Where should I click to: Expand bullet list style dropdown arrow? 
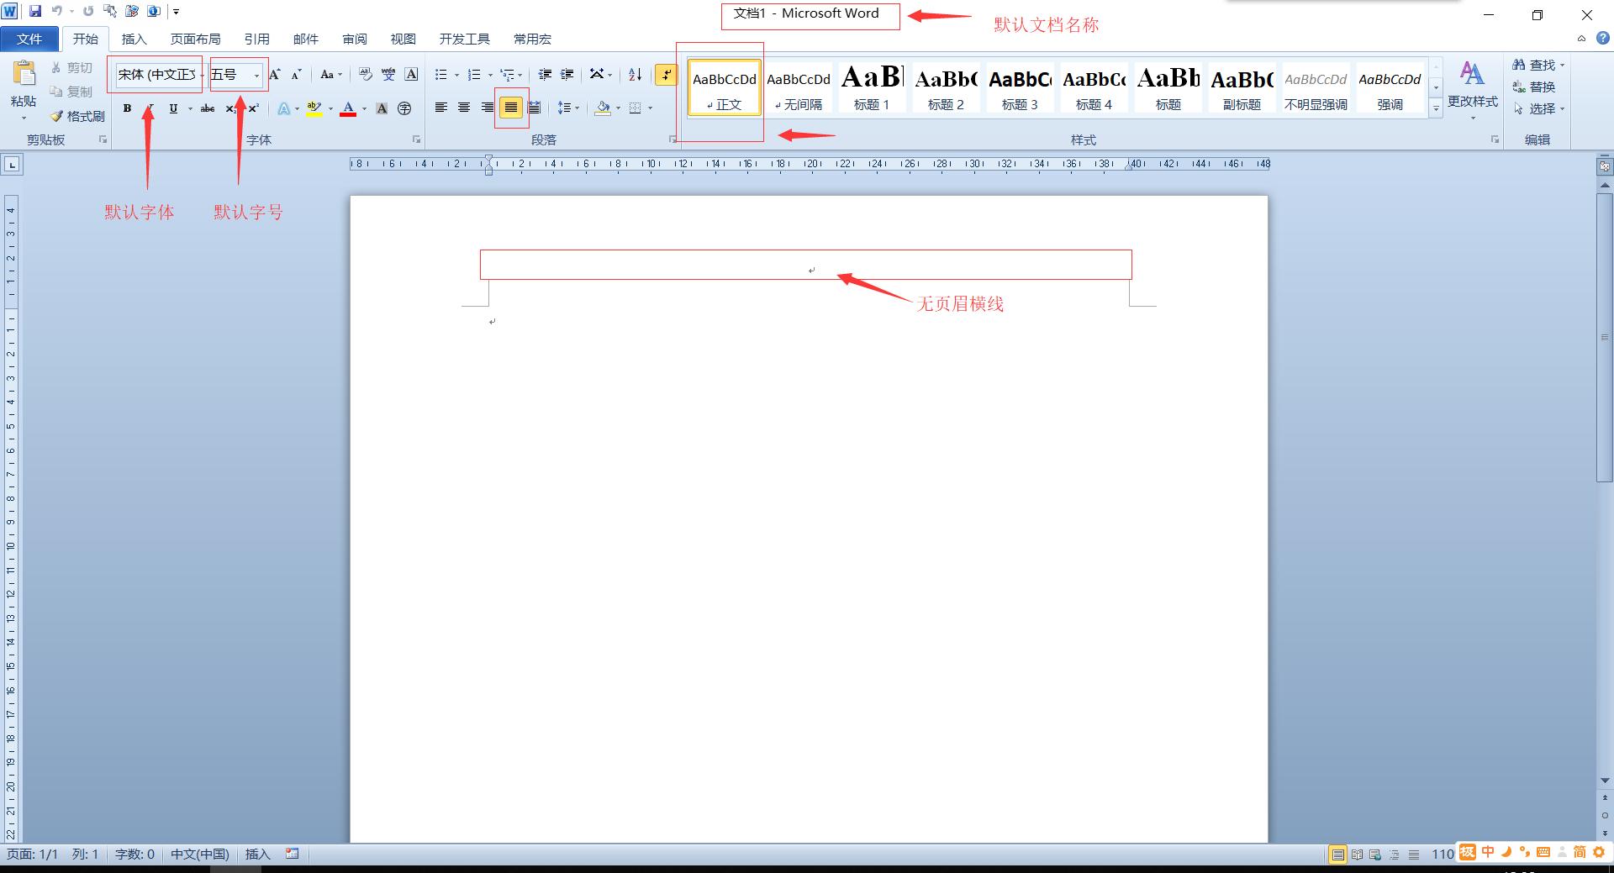(456, 75)
